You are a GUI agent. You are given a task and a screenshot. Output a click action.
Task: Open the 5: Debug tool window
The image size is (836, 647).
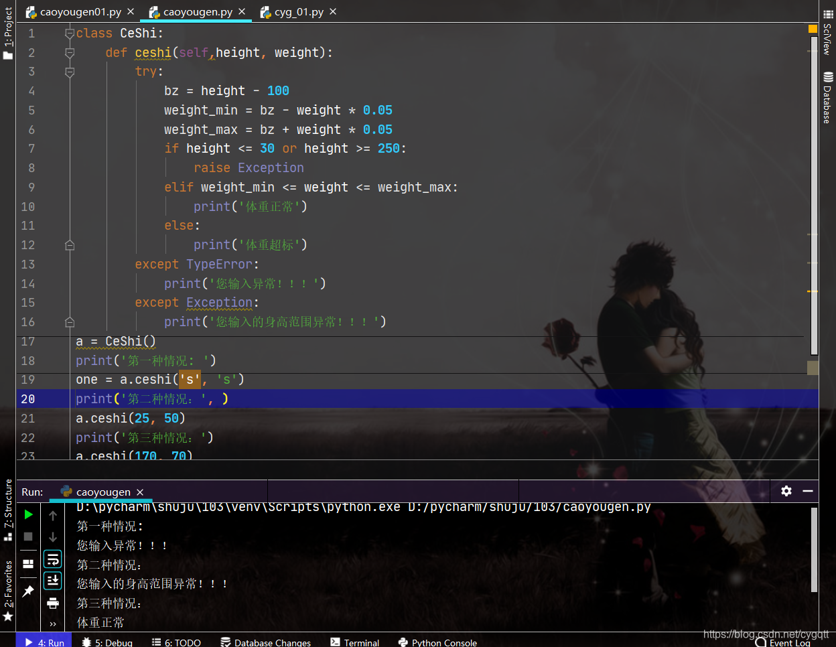point(107,642)
